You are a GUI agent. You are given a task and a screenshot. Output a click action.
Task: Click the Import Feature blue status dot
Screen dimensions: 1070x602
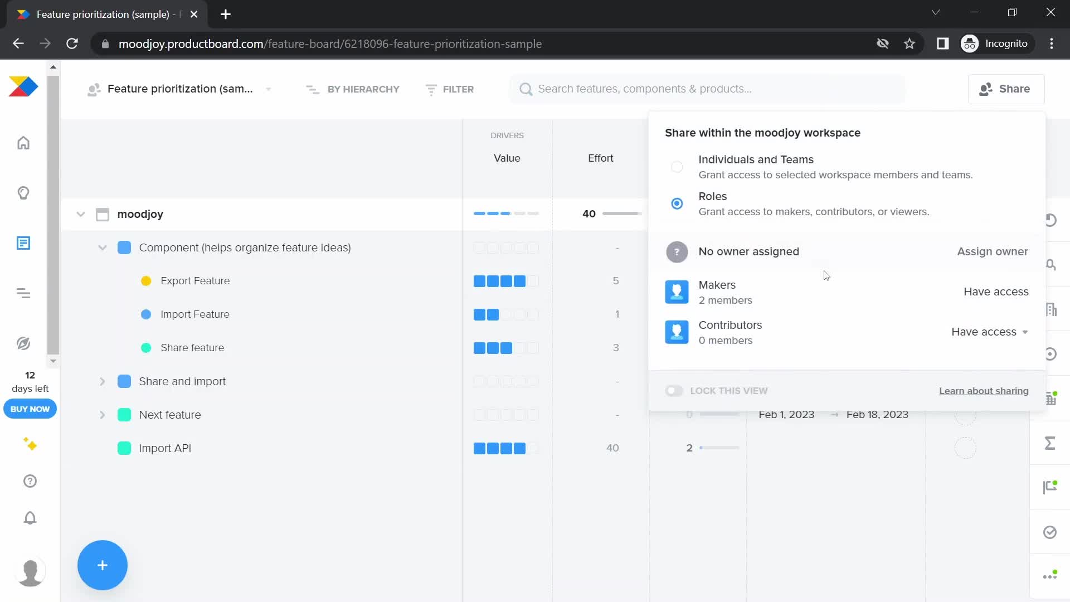[146, 314]
